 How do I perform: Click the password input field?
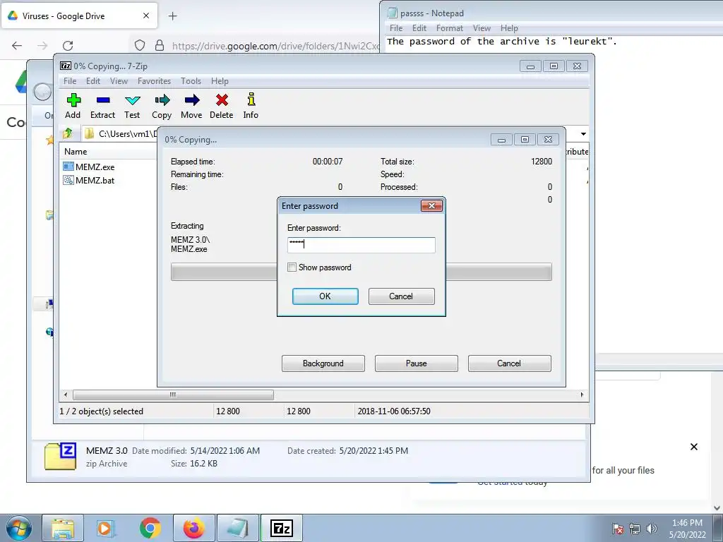tap(361, 245)
